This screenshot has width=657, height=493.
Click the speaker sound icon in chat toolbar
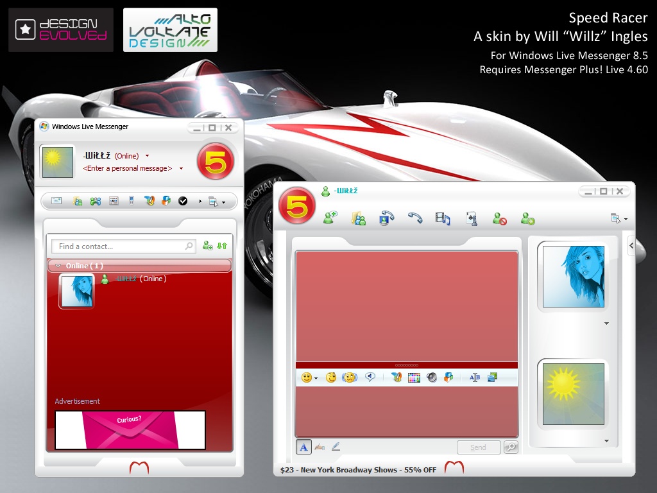click(432, 377)
